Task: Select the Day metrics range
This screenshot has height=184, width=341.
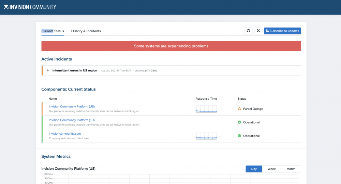Action: point(254,169)
